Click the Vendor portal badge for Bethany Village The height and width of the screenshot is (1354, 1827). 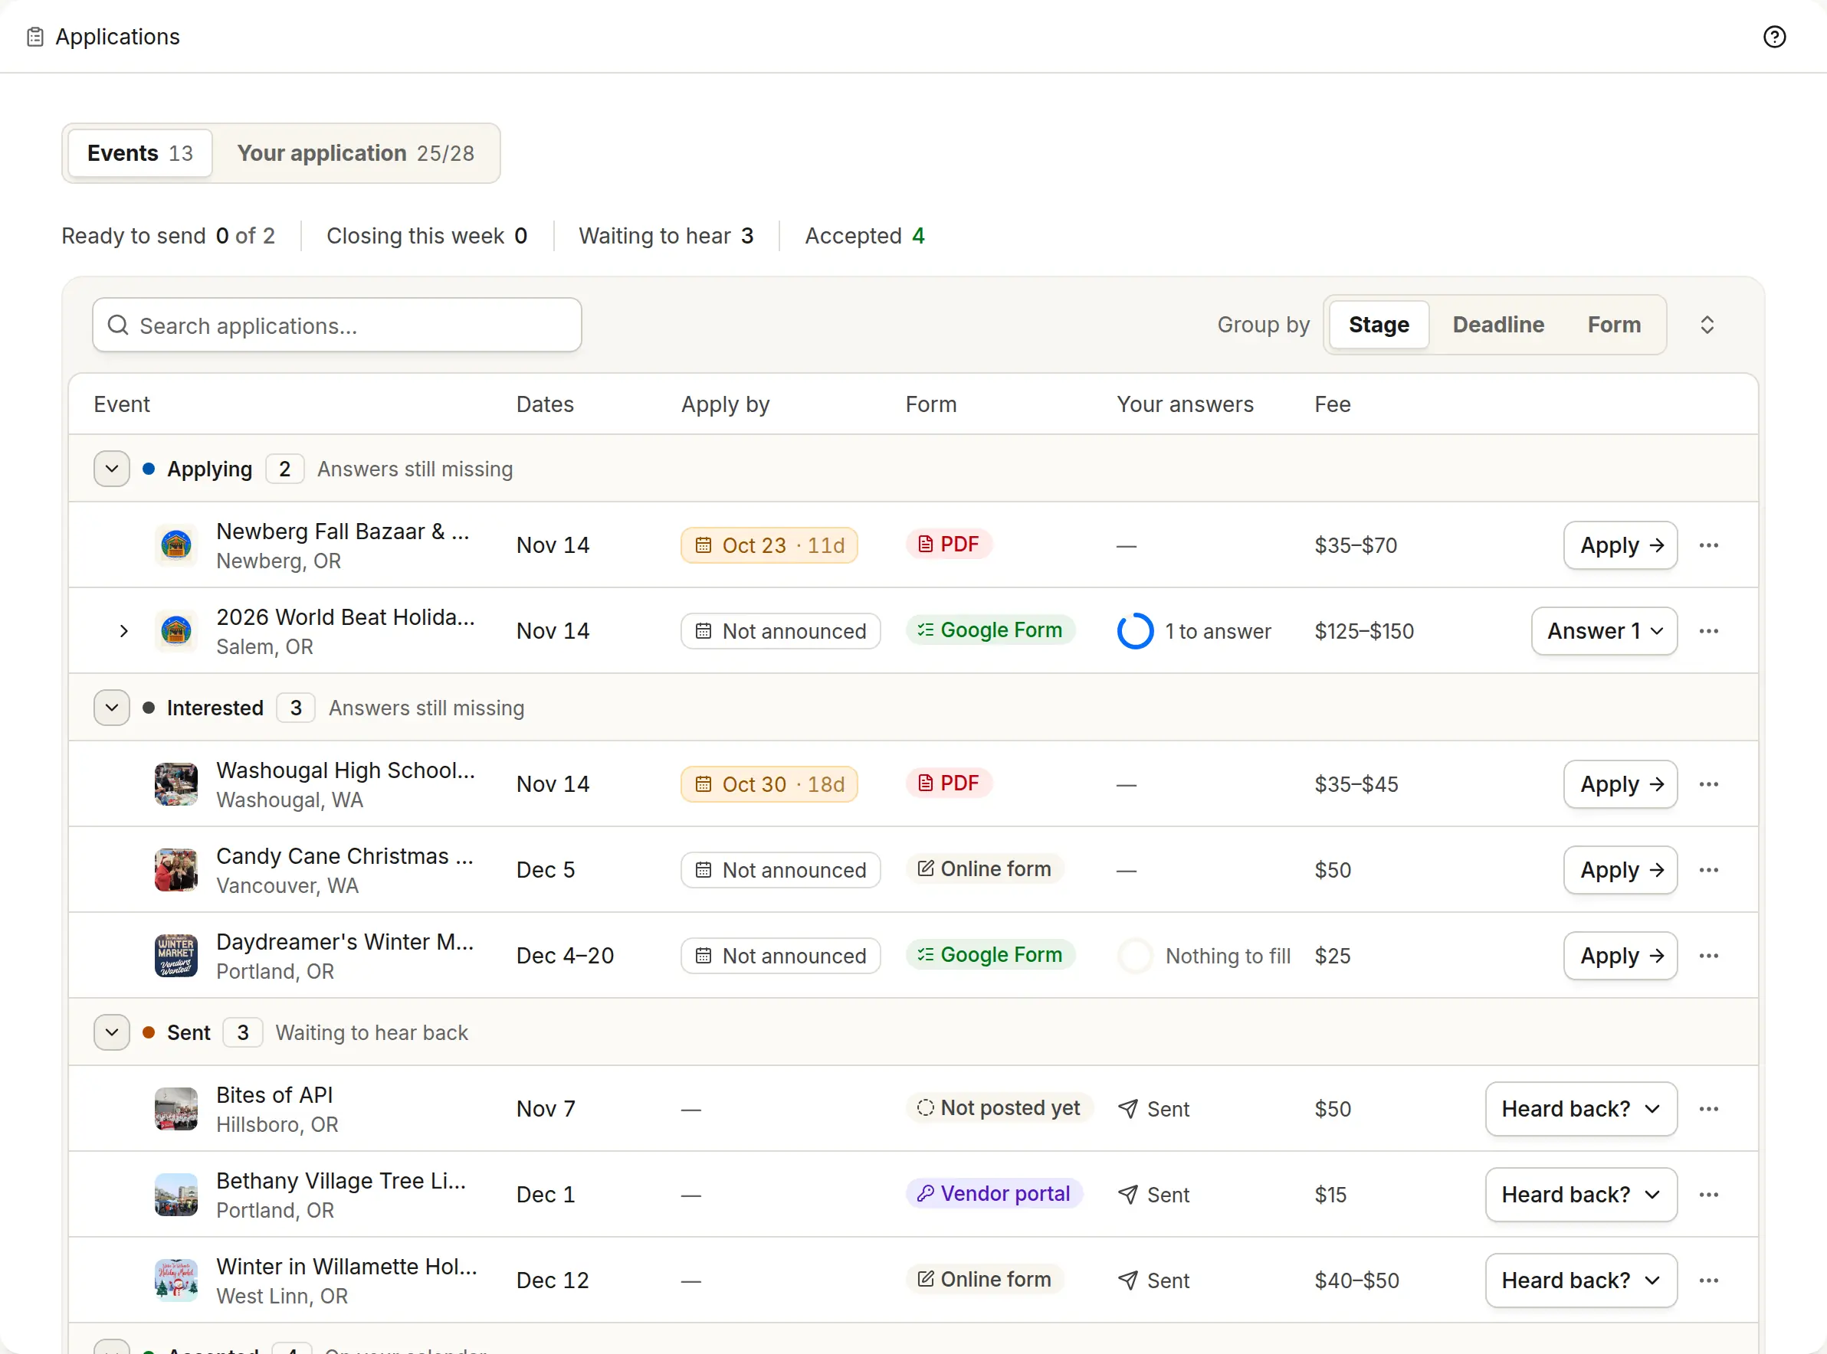click(994, 1193)
